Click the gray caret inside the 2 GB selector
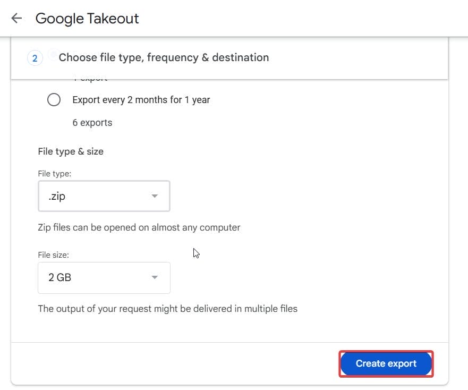Viewport: 468px width, 390px height. [155, 277]
